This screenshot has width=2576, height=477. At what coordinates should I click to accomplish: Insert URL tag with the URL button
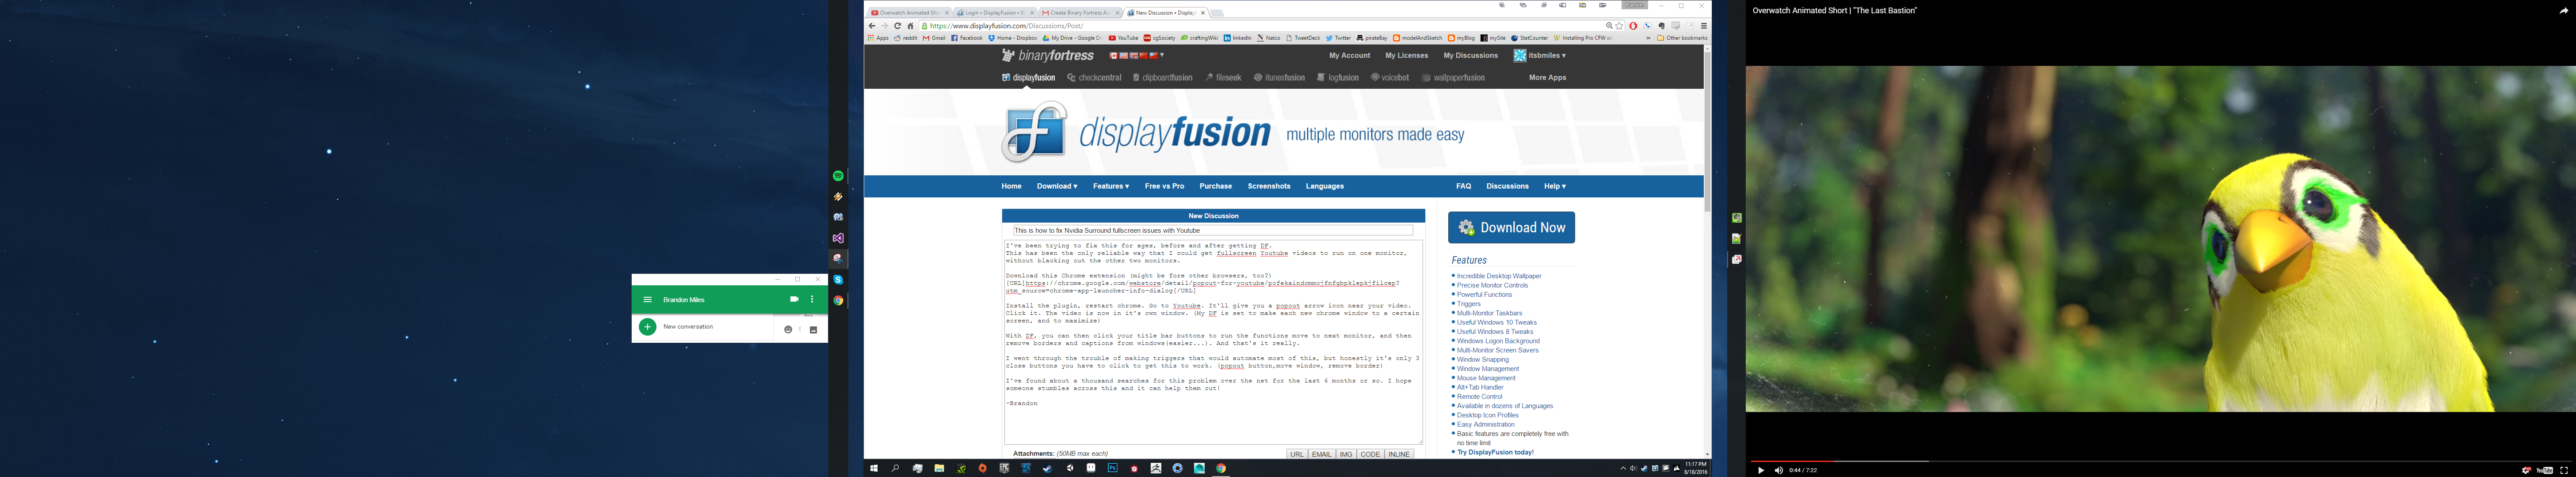pos(1296,454)
